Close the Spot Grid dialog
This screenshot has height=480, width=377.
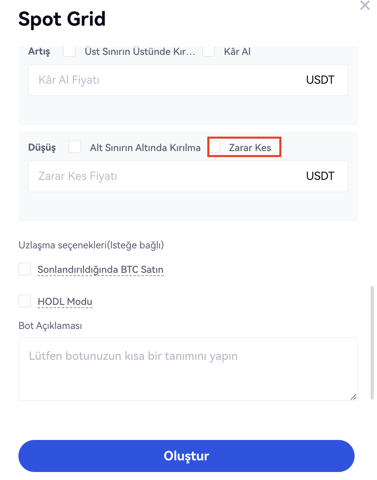(x=365, y=6)
